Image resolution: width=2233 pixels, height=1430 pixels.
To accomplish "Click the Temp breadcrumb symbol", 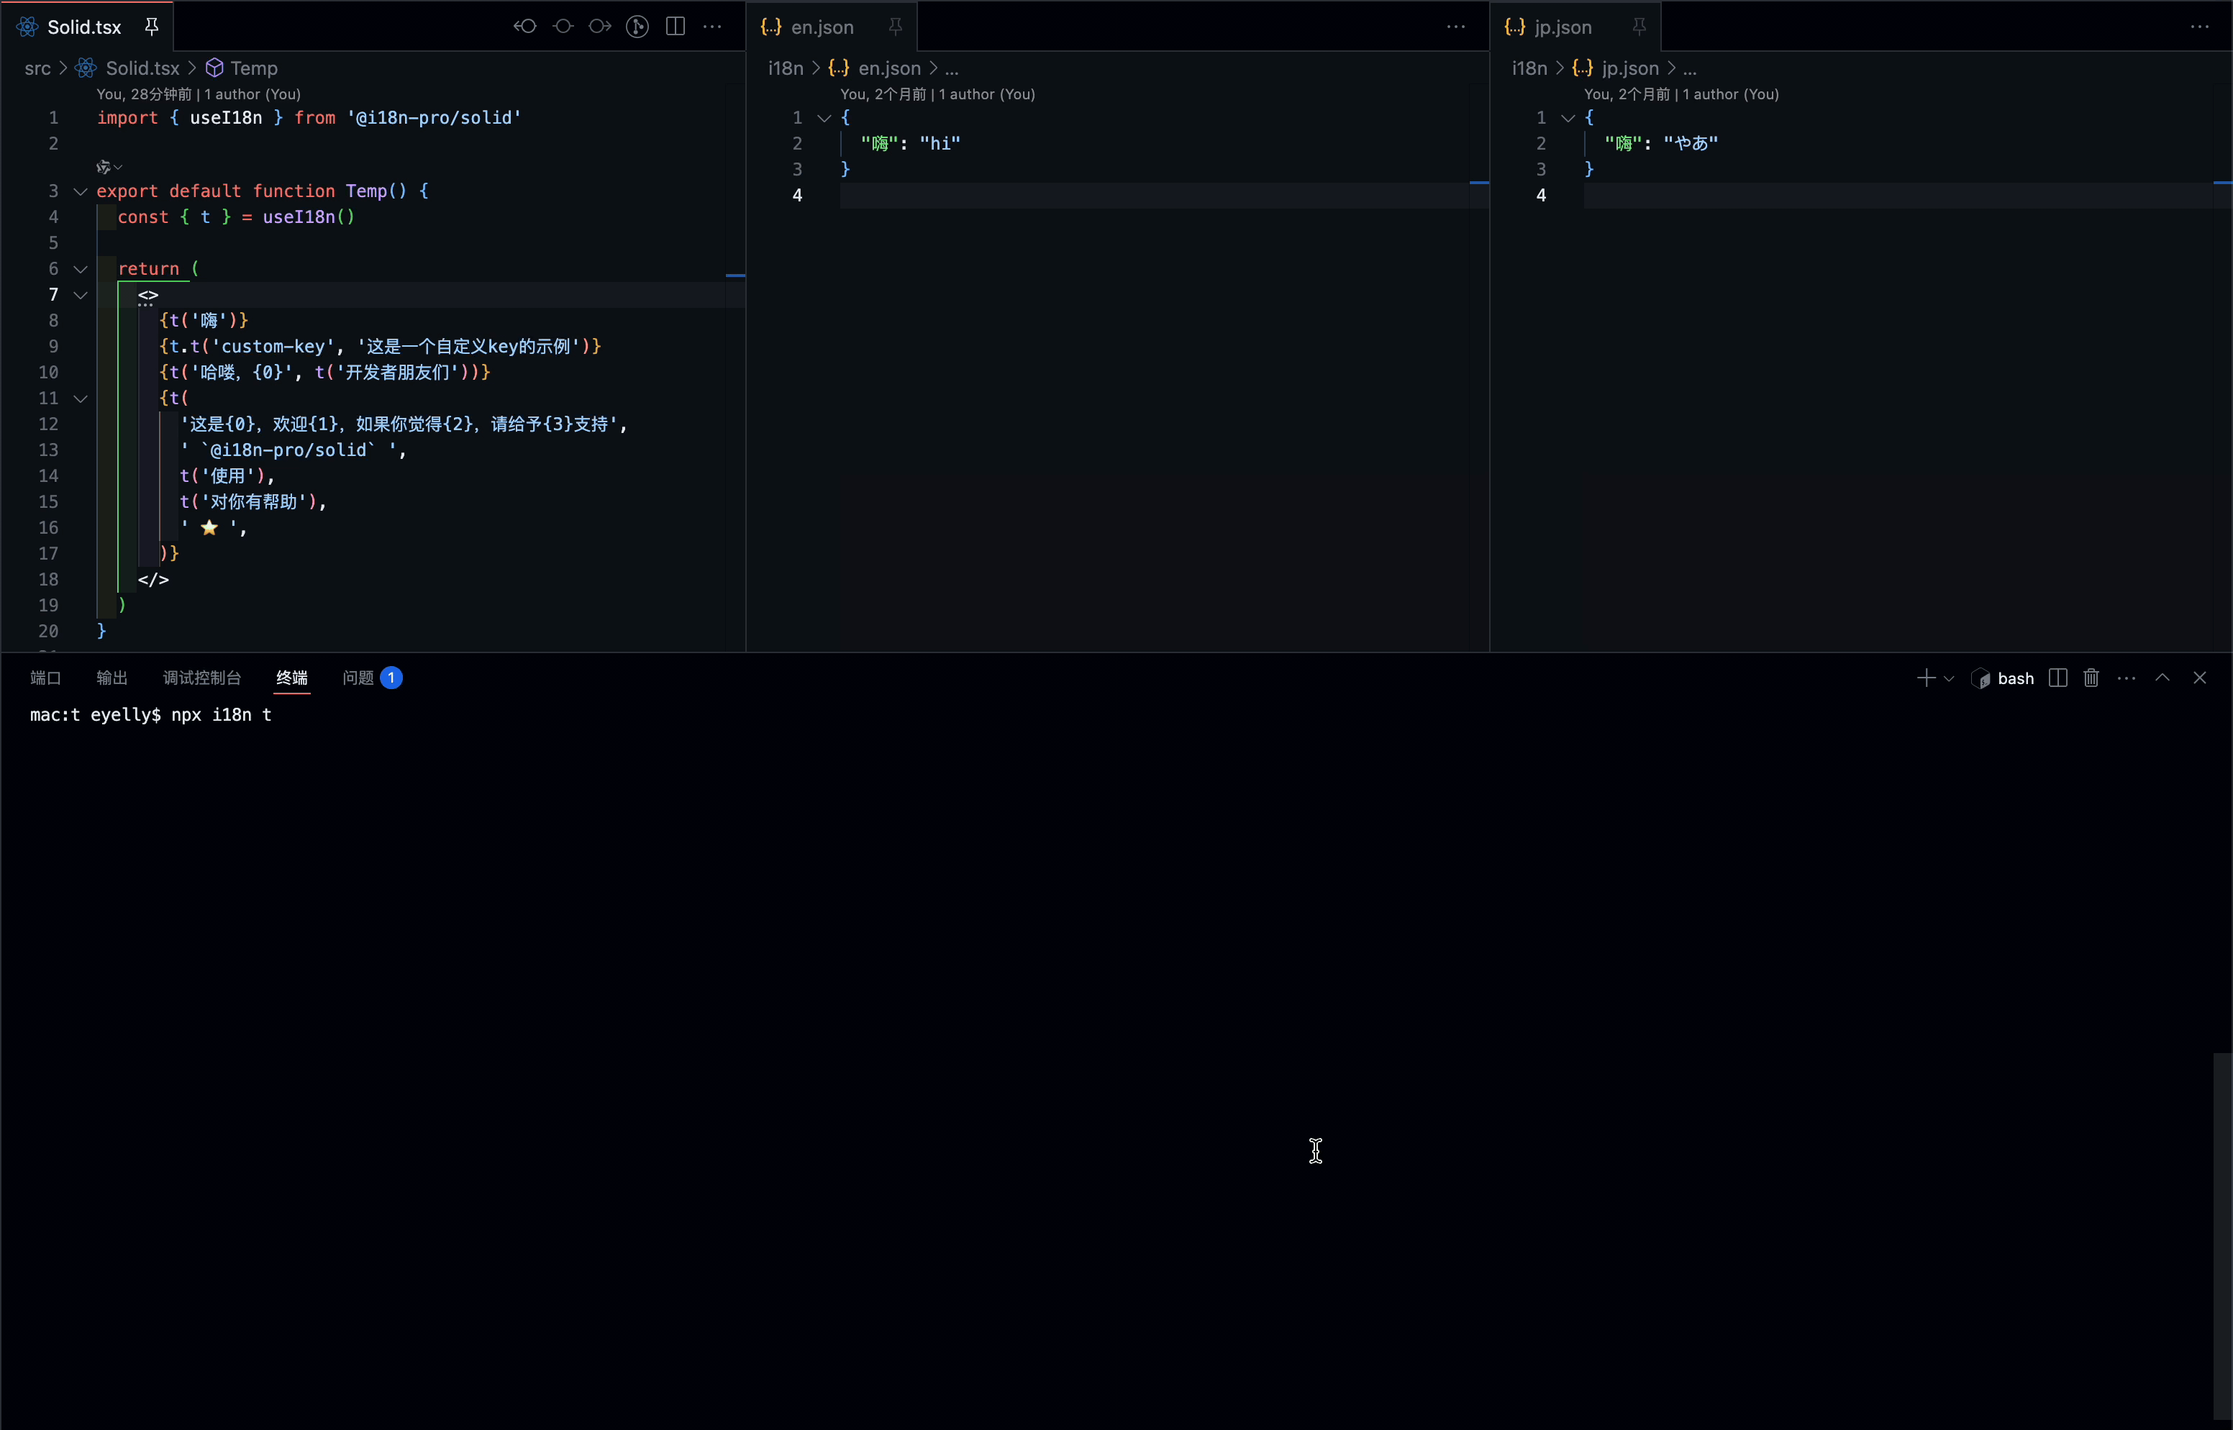I will (x=253, y=68).
